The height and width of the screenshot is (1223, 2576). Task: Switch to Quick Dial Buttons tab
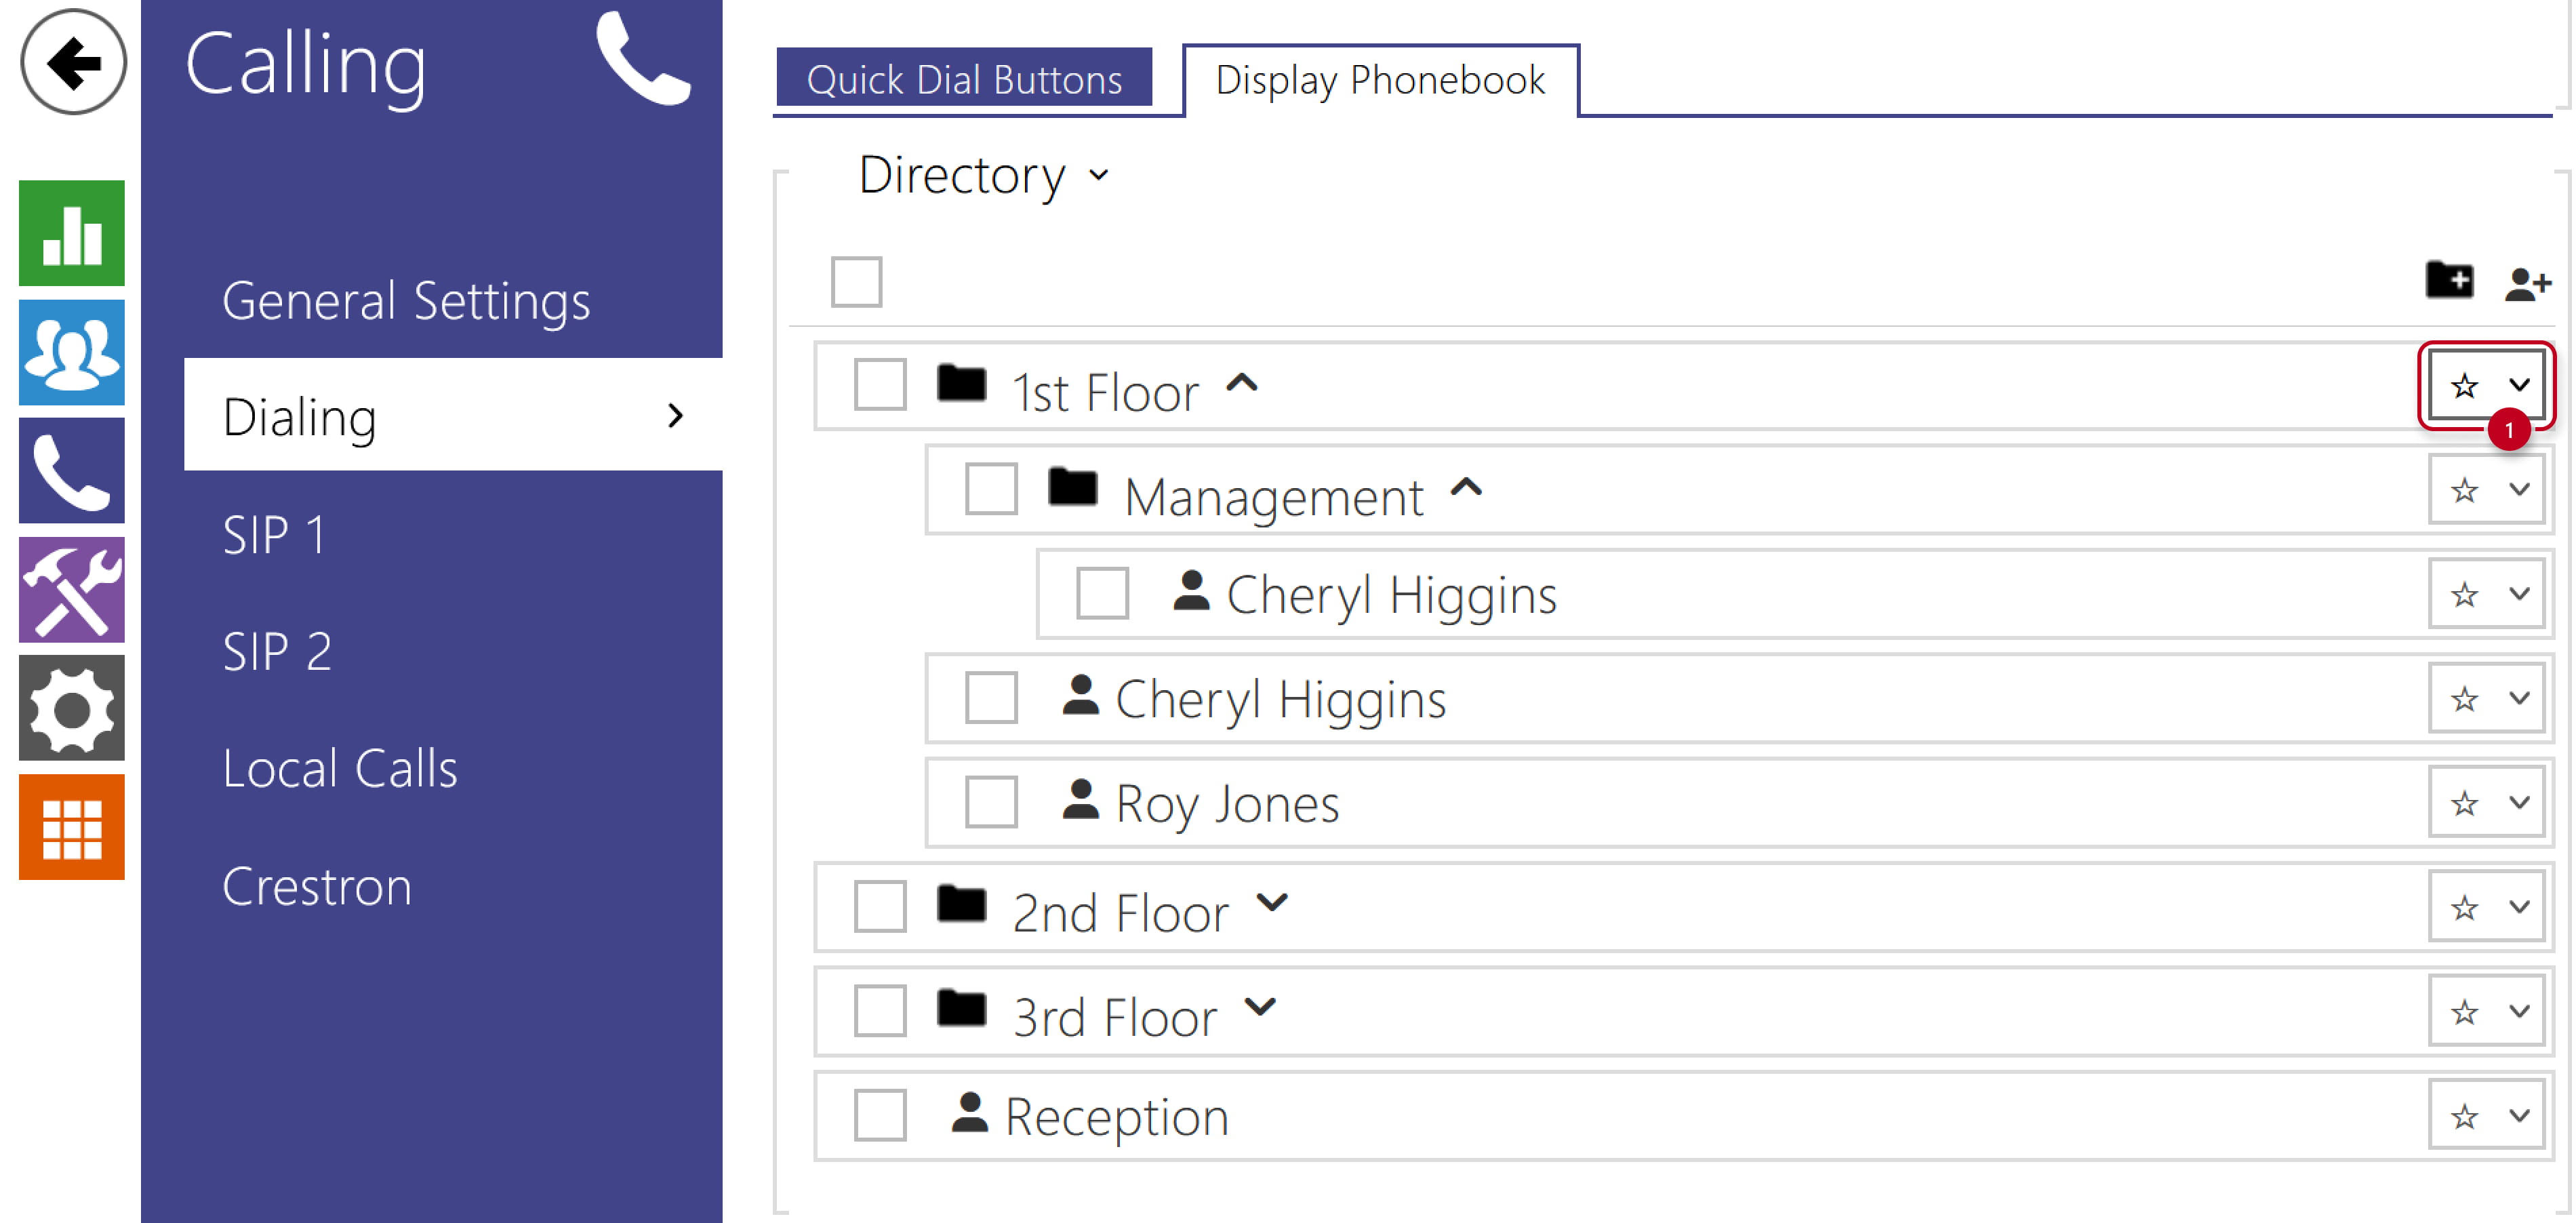(x=964, y=78)
